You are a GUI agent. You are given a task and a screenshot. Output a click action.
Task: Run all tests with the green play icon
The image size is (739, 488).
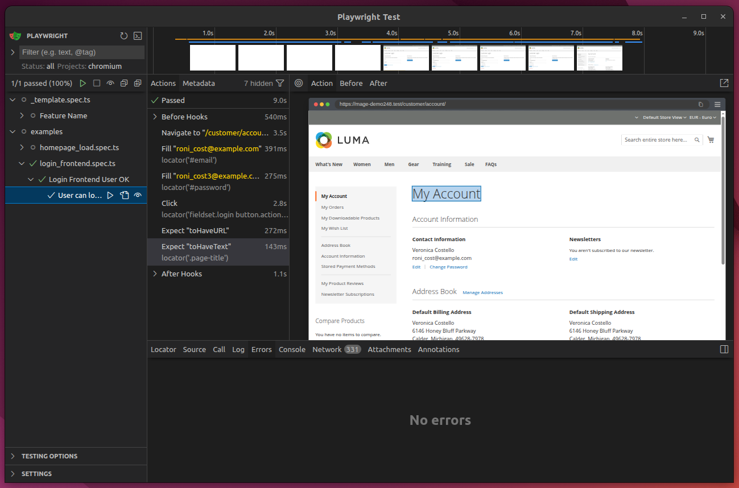click(x=83, y=84)
